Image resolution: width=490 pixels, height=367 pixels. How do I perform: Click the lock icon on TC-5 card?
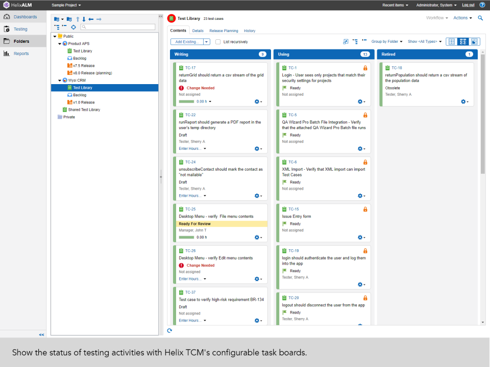click(365, 115)
